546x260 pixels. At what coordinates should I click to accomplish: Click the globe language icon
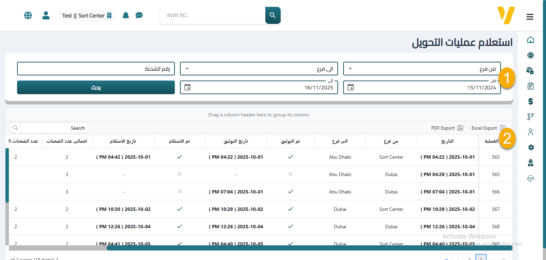click(x=28, y=15)
